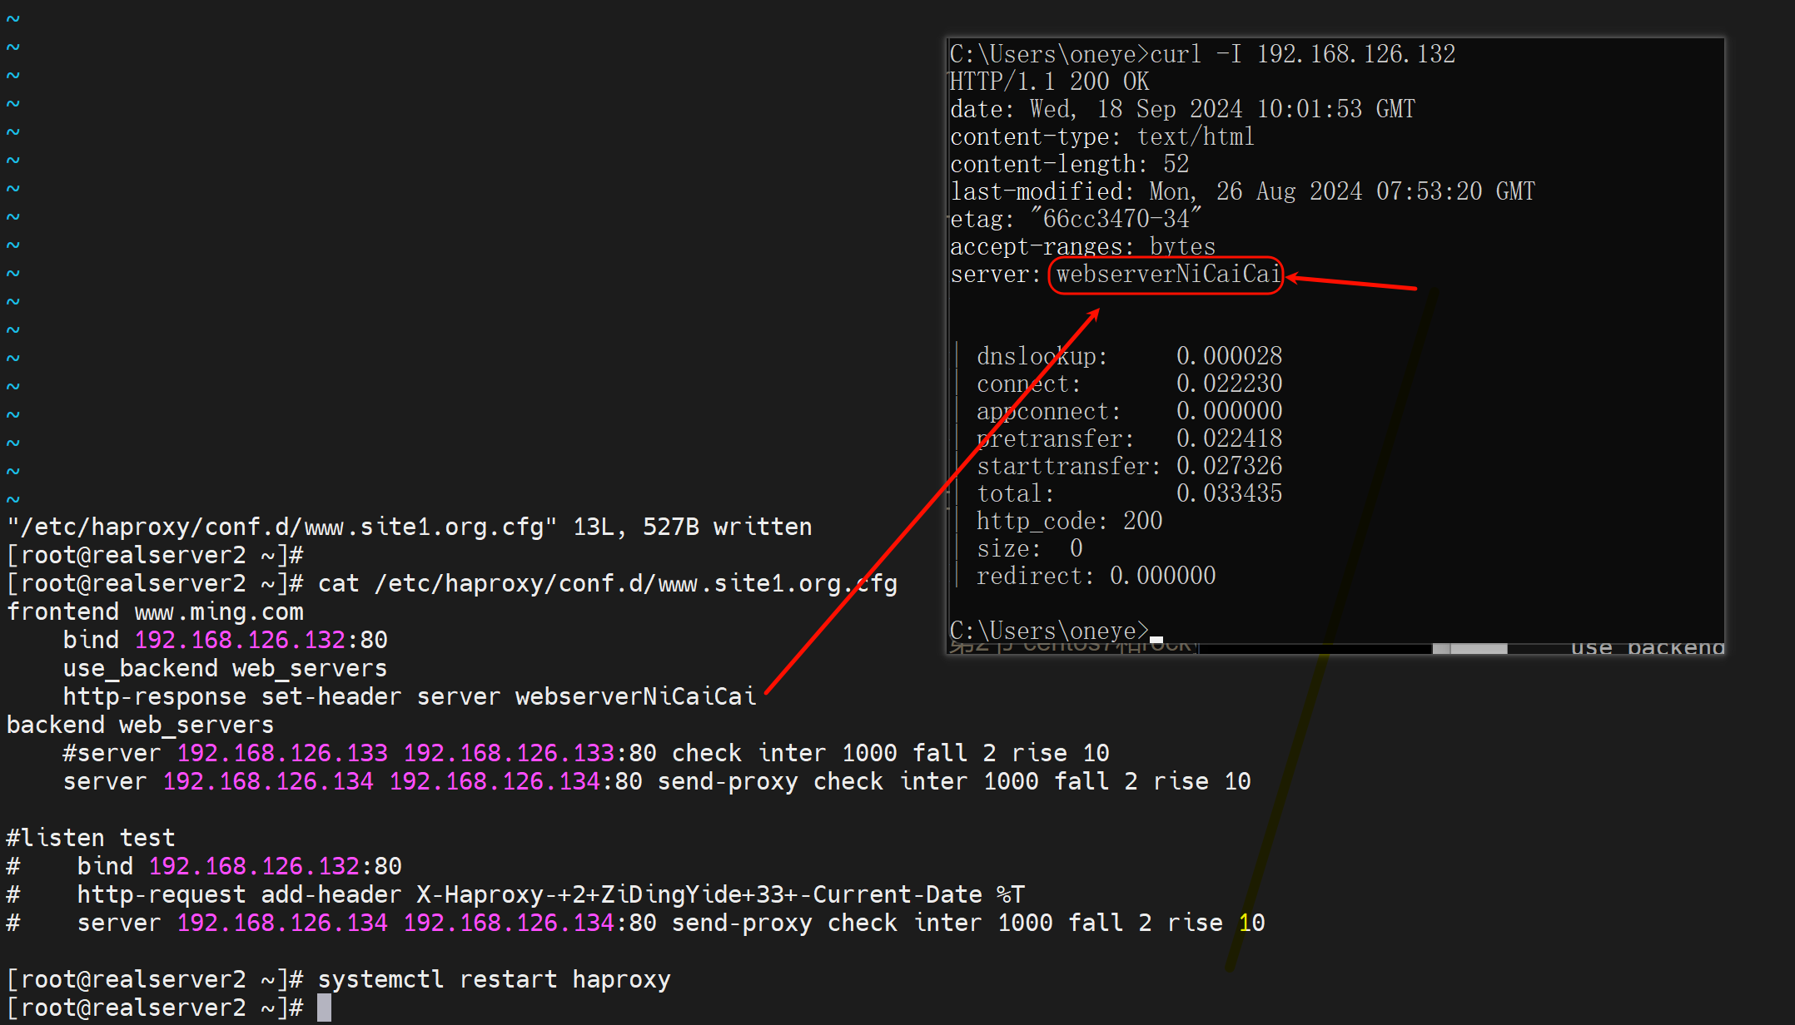Click the 'frontend www.ming.com' config line
The height and width of the screenshot is (1025, 1795).
pos(155,612)
